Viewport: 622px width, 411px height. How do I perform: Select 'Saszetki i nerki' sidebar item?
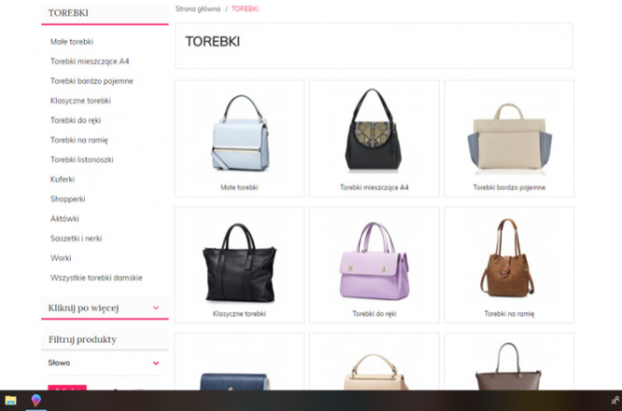76,238
